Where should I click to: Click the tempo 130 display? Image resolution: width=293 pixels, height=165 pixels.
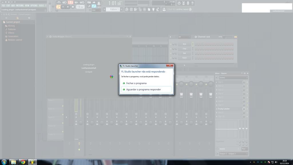[80, 7]
